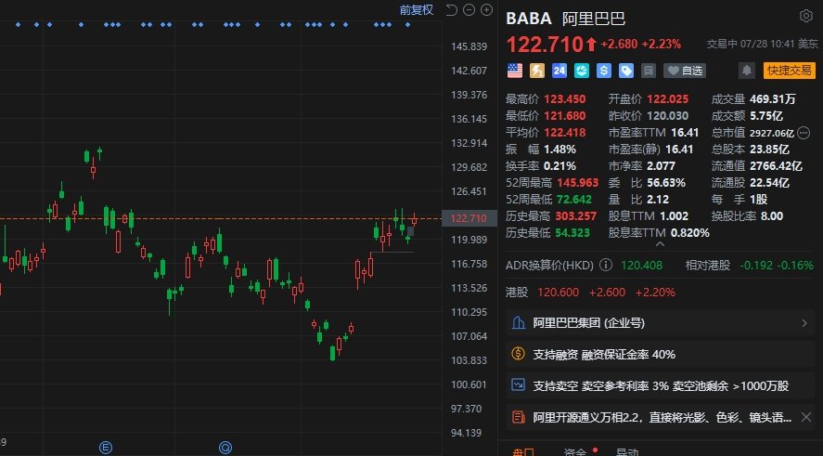Open the 总市值 more options ellipsis
Screen dimensions: 823x456
tap(804, 133)
